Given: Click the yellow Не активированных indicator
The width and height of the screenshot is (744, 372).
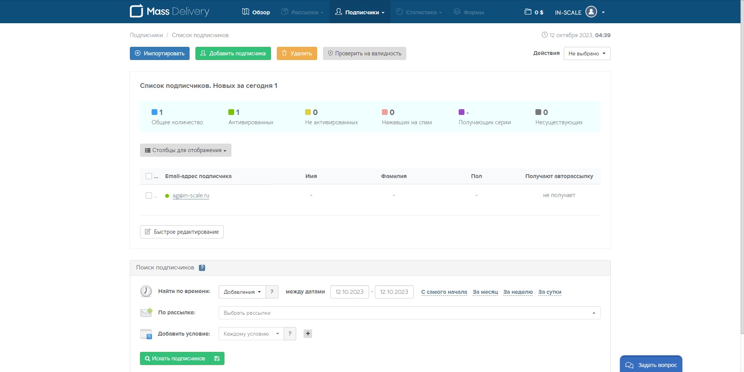Looking at the screenshot, I should [x=308, y=112].
